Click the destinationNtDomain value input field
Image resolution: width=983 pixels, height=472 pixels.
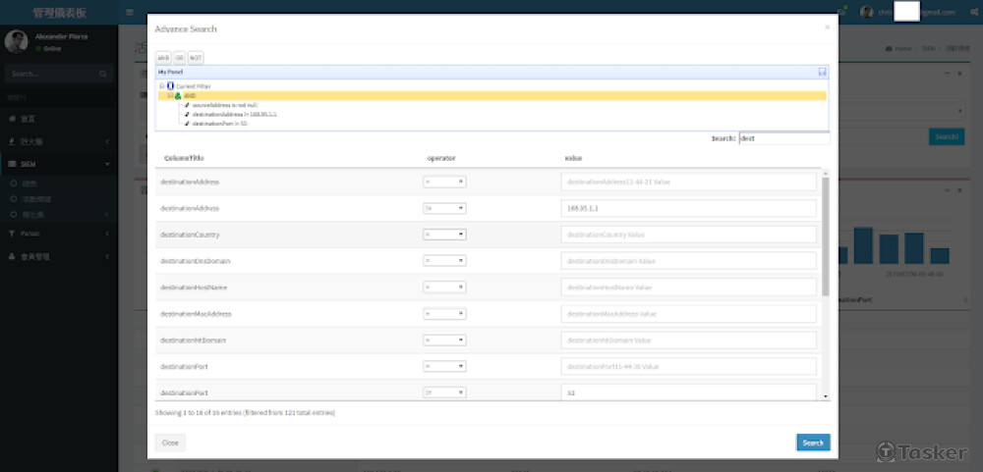[688, 341]
